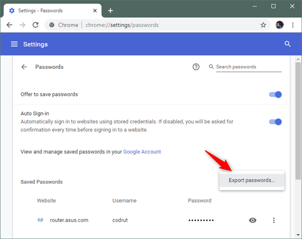
Task: Open a new tab with plus button
Action: pyautogui.click(x=110, y=10)
